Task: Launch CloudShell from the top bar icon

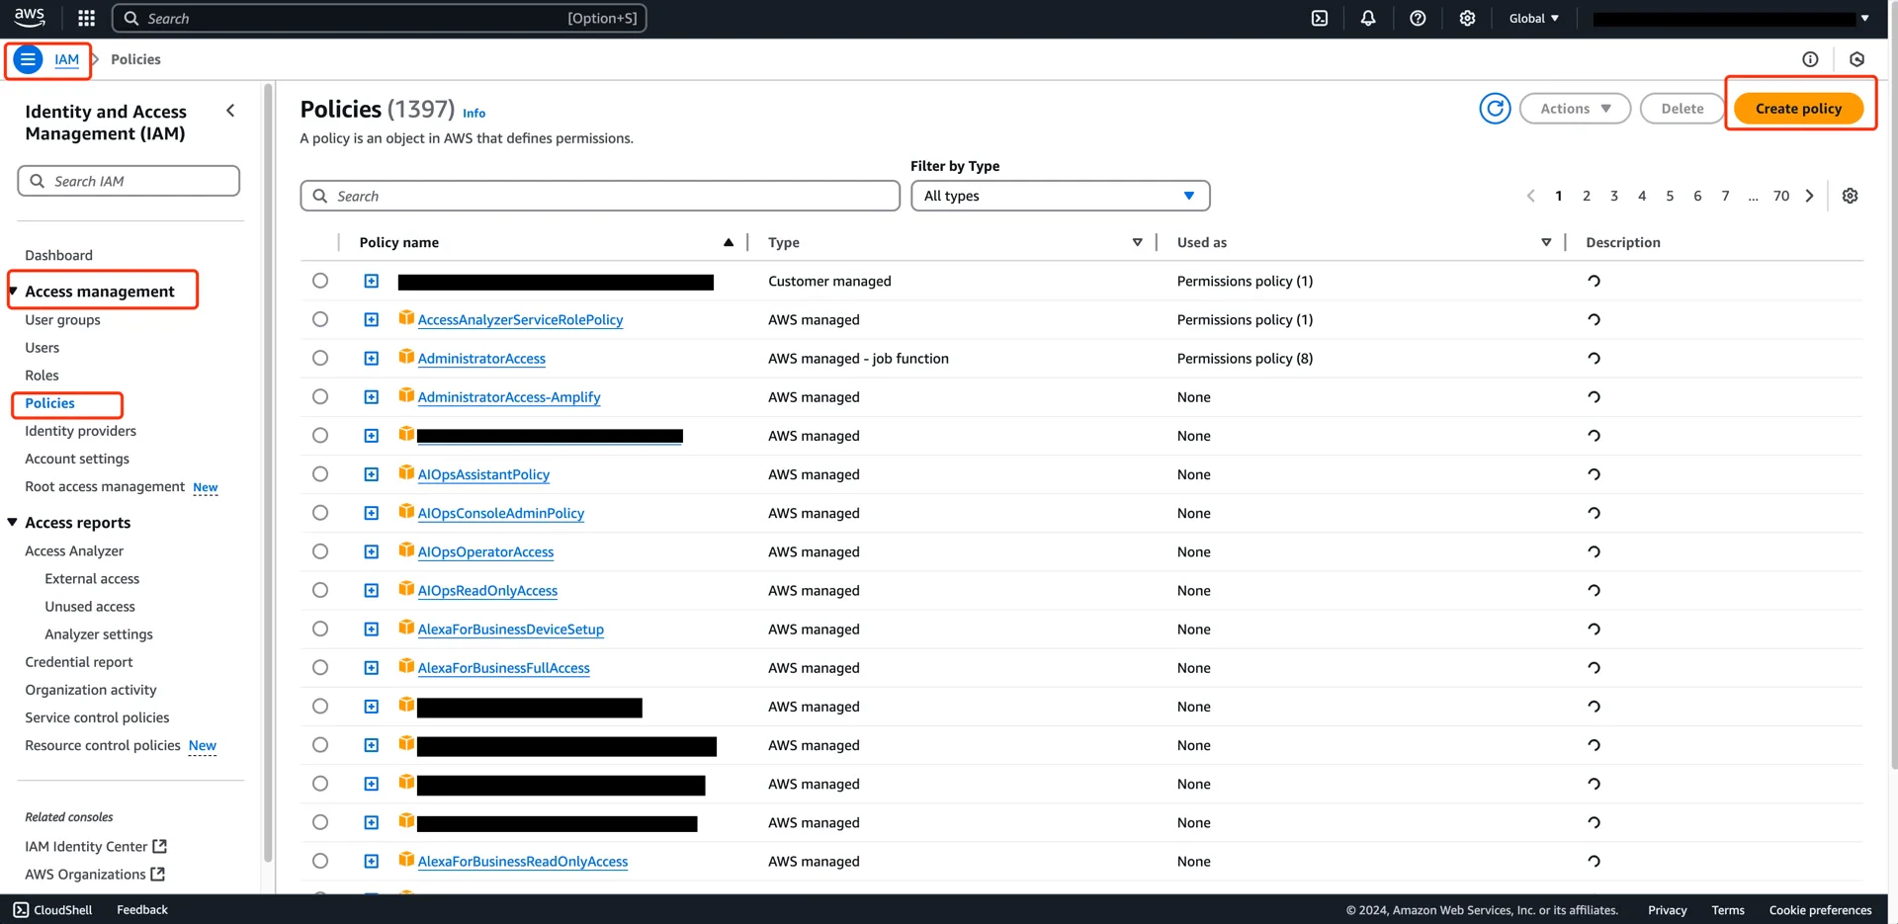Action: tap(1320, 18)
